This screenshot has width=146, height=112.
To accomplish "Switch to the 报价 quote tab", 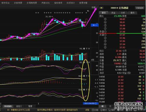I will pos(104,13).
